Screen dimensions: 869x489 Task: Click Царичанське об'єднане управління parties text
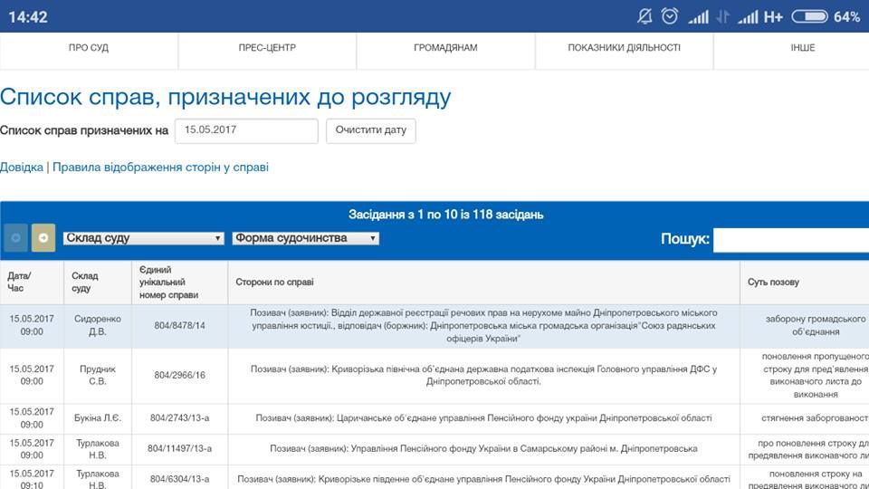(x=483, y=418)
